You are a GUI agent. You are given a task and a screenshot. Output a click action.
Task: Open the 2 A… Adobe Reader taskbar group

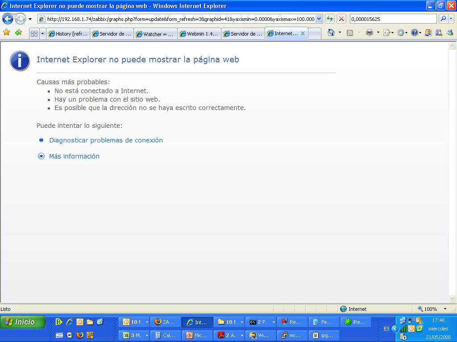[229, 335]
